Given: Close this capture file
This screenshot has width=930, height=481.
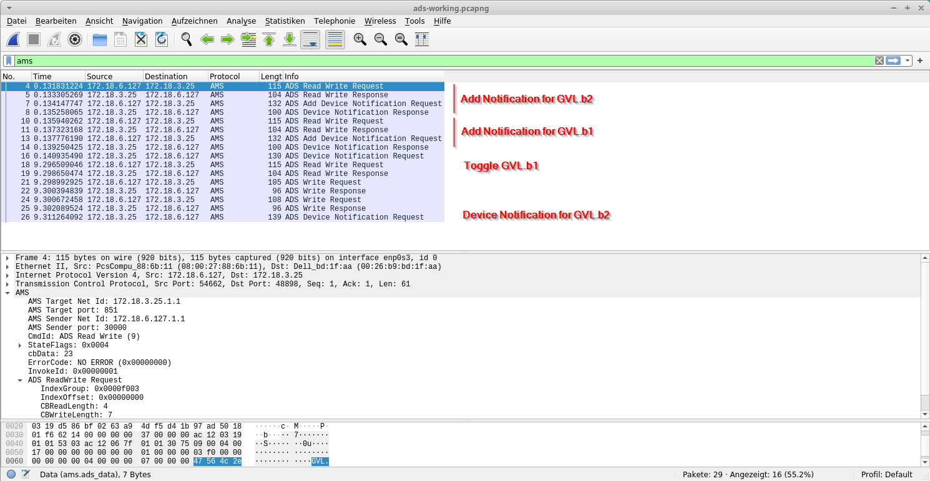Looking at the screenshot, I should [141, 40].
